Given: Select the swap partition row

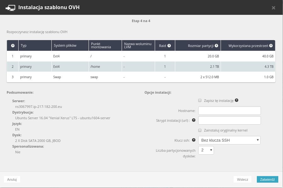Looking at the screenshot, I should [x=141, y=77].
